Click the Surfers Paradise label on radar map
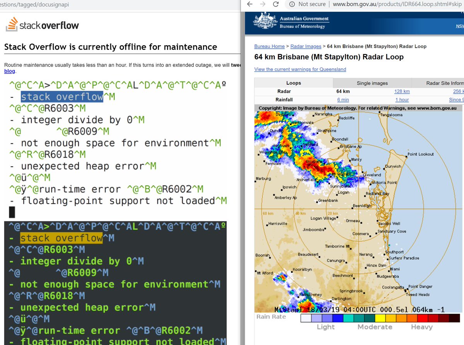 click(404, 258)
